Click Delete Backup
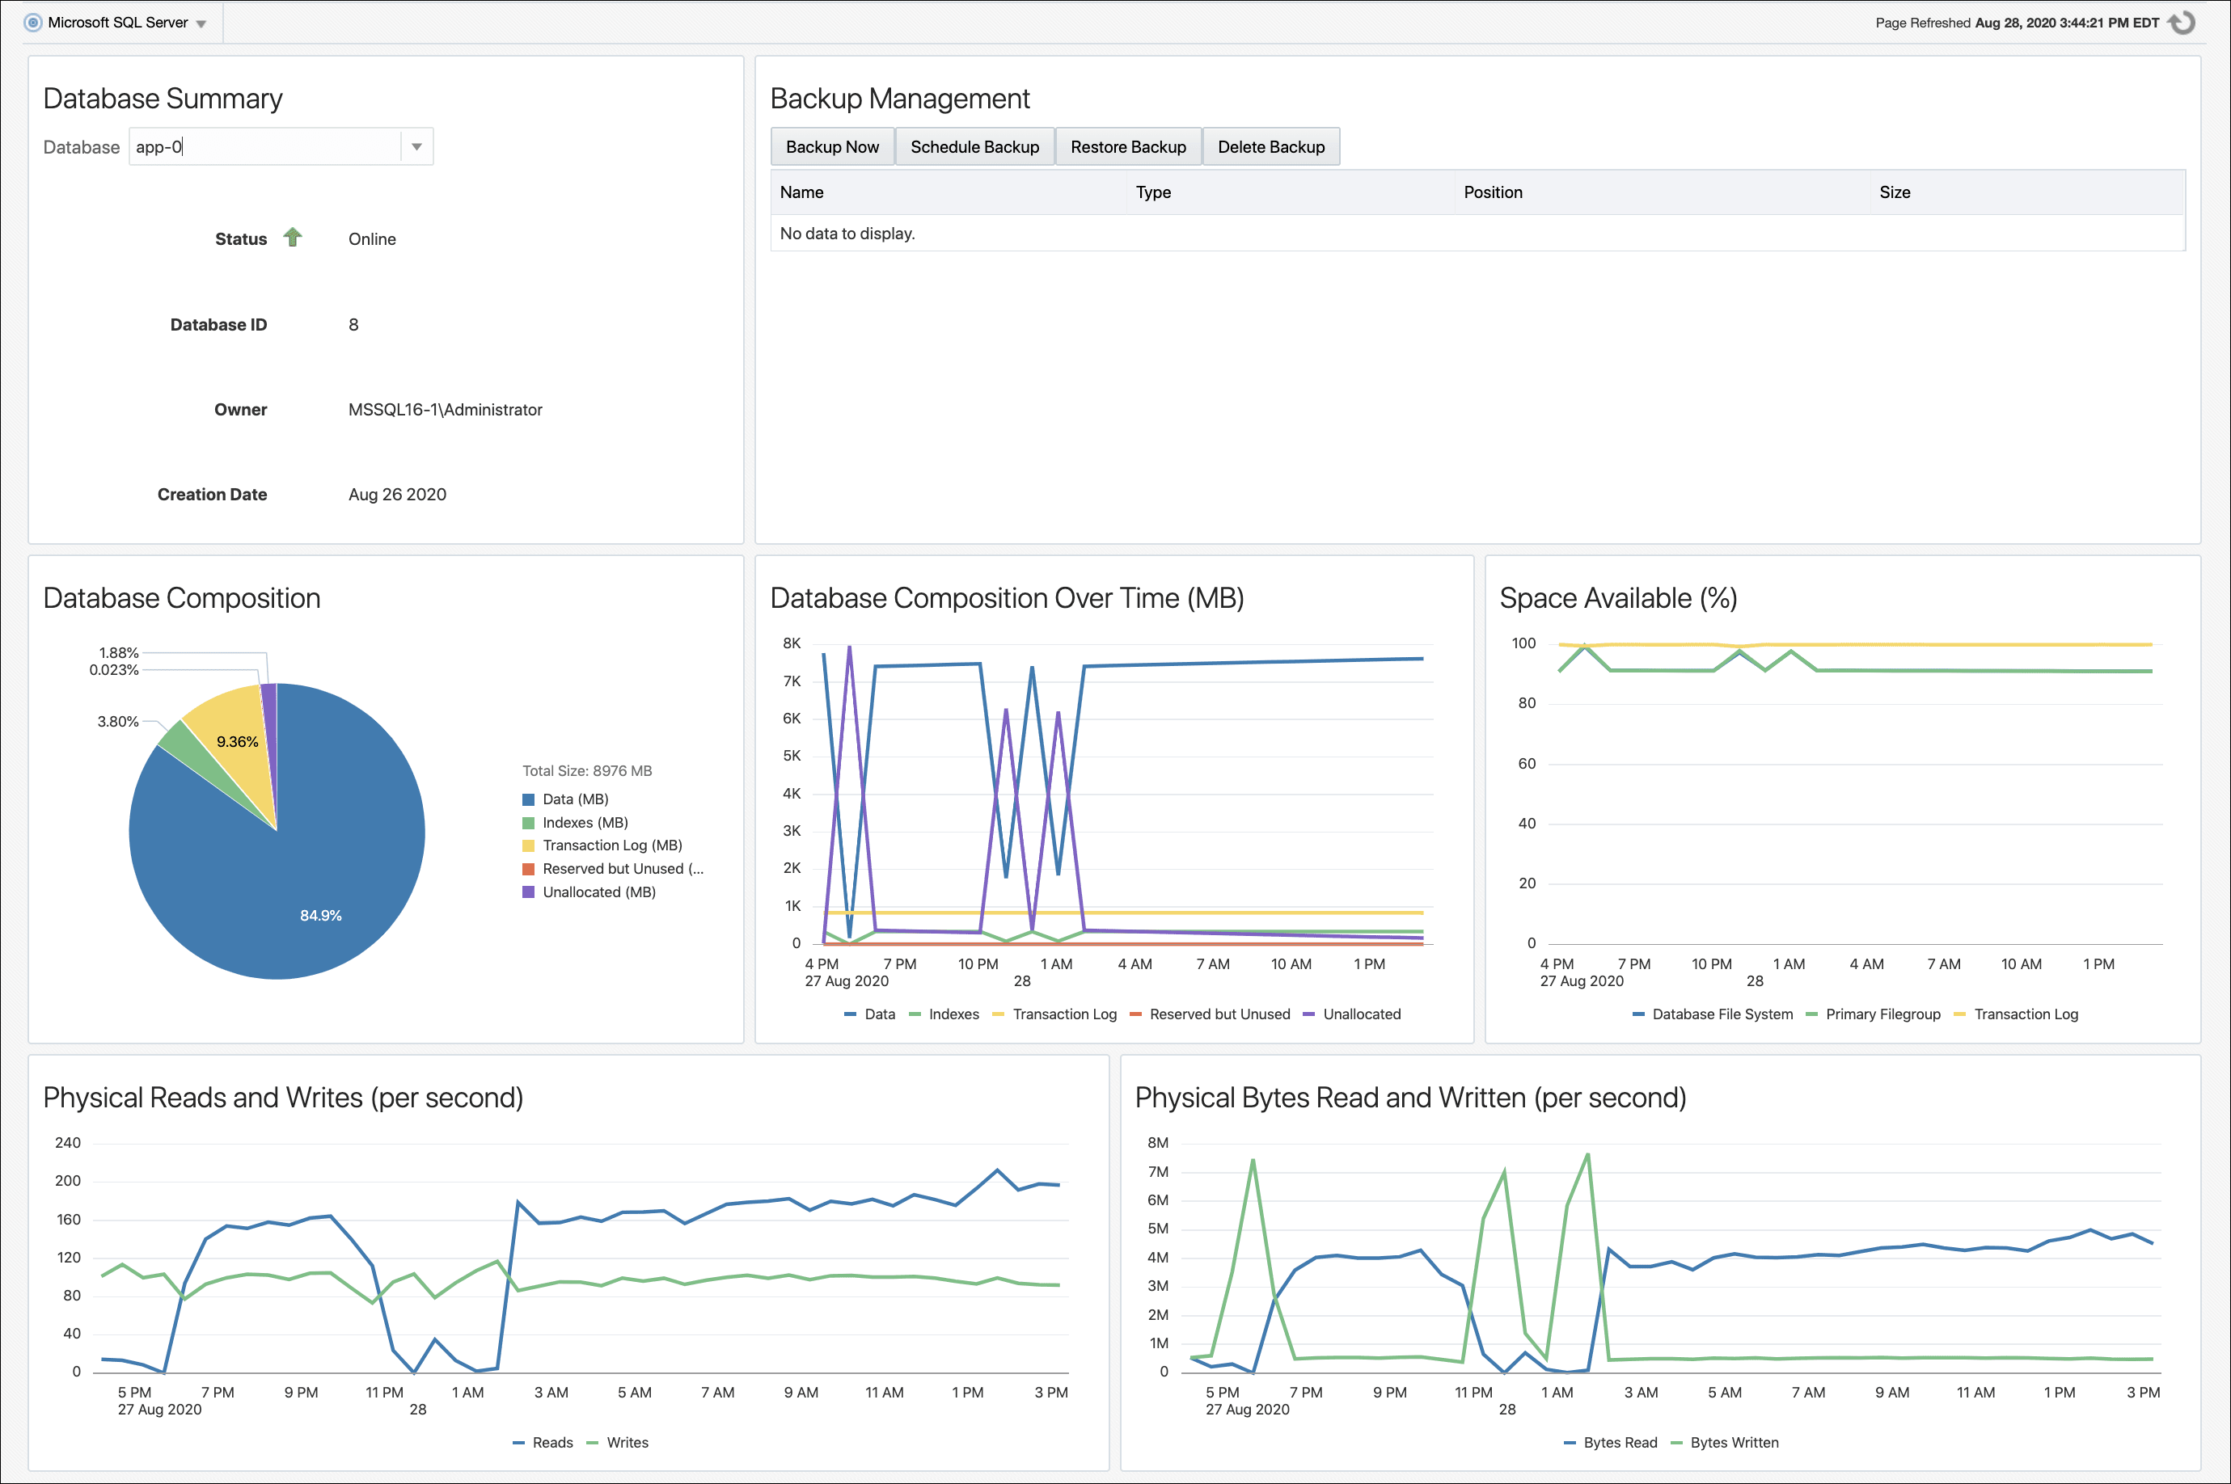Screen dimensions: 2231x1484 tap(1271, 146)
